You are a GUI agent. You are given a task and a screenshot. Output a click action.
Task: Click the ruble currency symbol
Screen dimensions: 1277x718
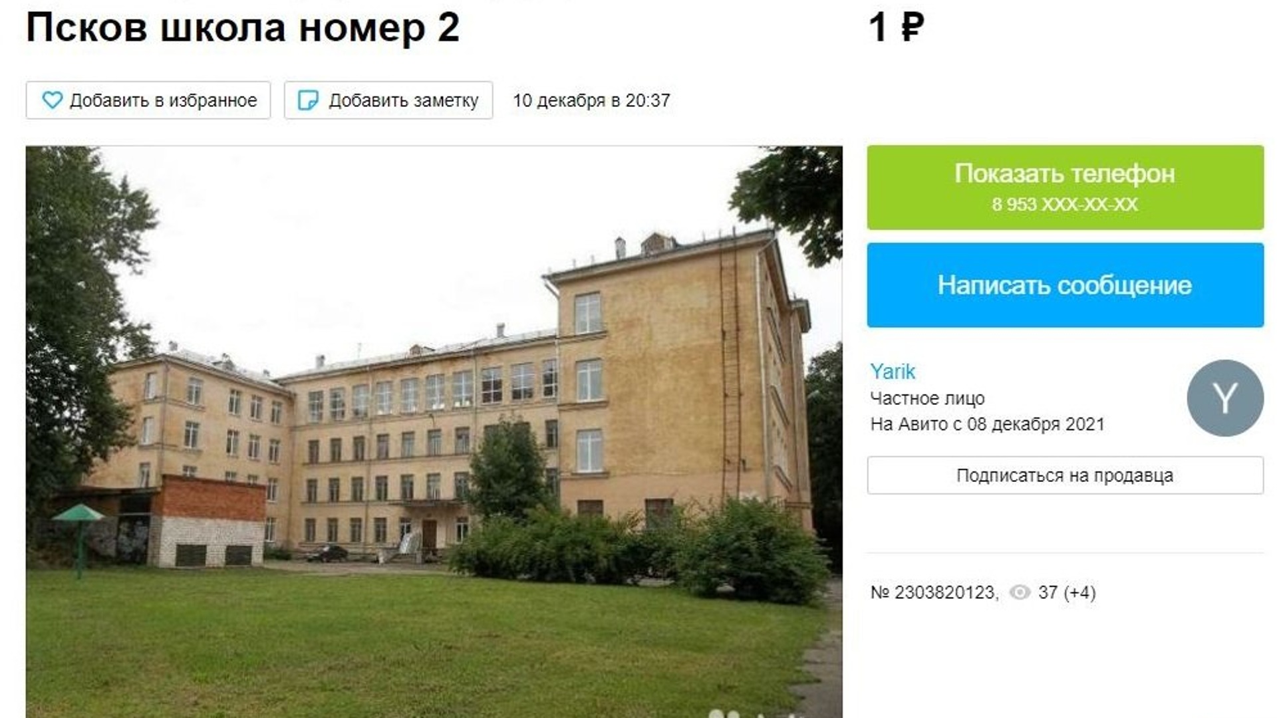coord(913,27)
